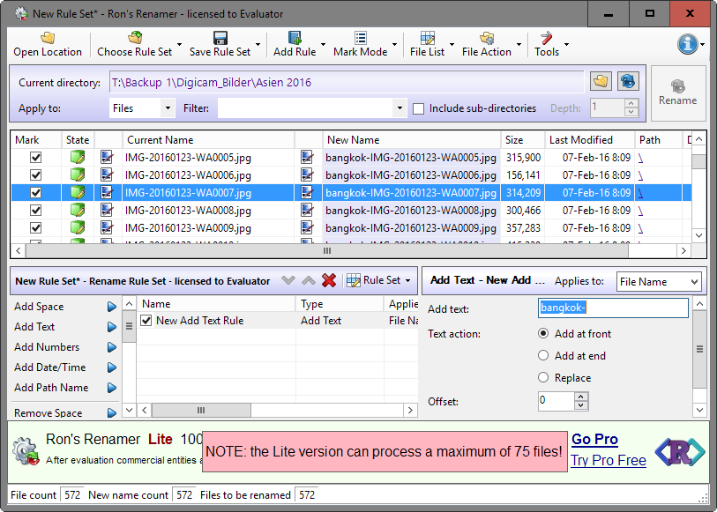Sort by the Last Modified column header
Viewport: 717px width, 512px height.
pyautogui.click(x=589, y=140)
